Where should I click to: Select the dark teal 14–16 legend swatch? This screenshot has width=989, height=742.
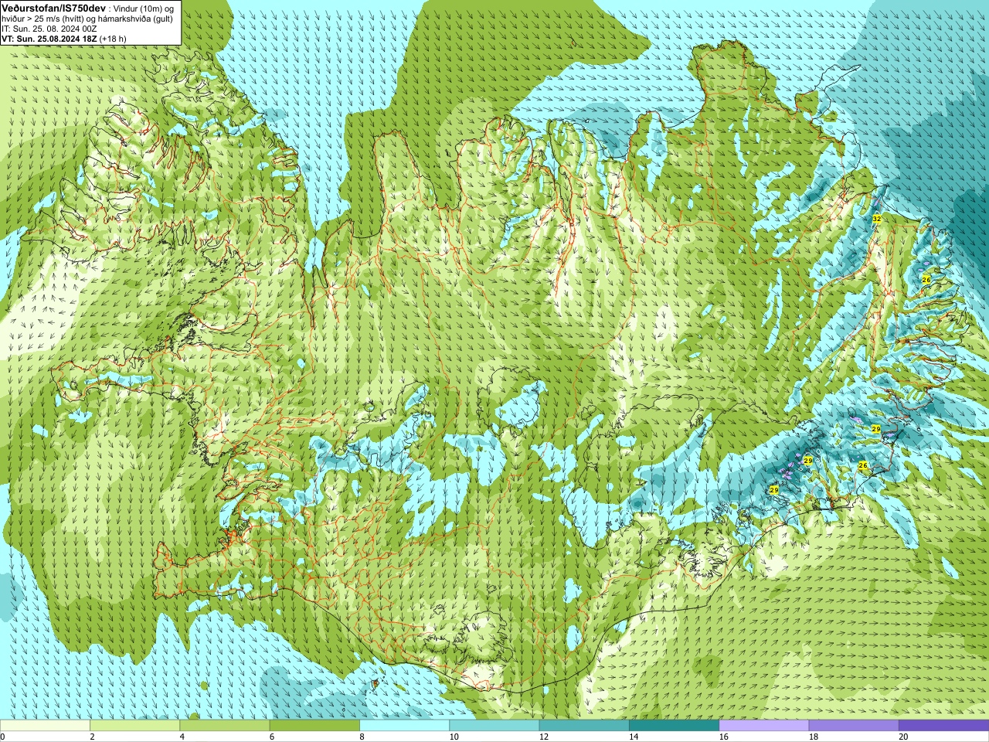[674, 726]
